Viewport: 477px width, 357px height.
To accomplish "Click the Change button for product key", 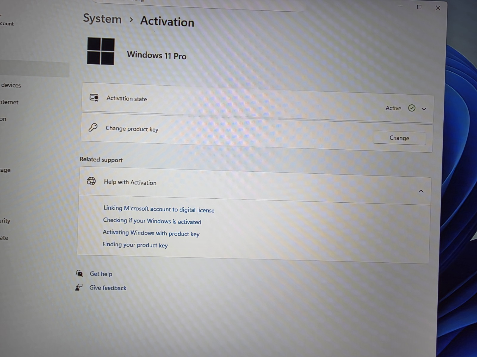I will 399,138.
